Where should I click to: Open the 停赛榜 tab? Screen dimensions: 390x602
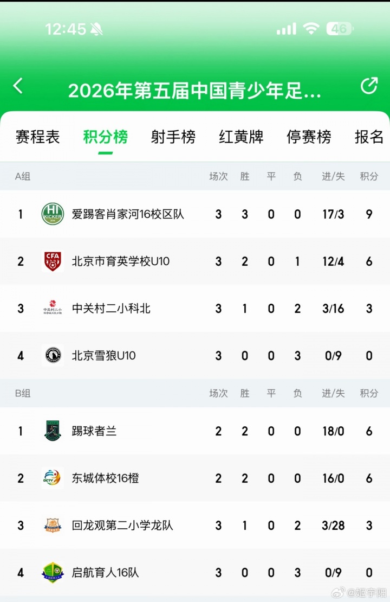pos(309,137)
